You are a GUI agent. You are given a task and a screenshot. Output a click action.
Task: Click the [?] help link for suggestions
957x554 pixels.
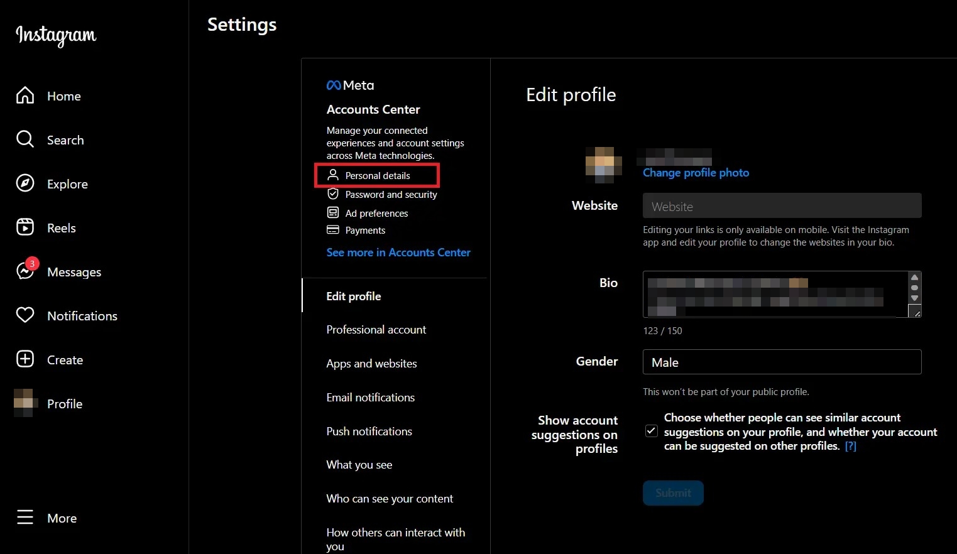(x=850, y=446)
